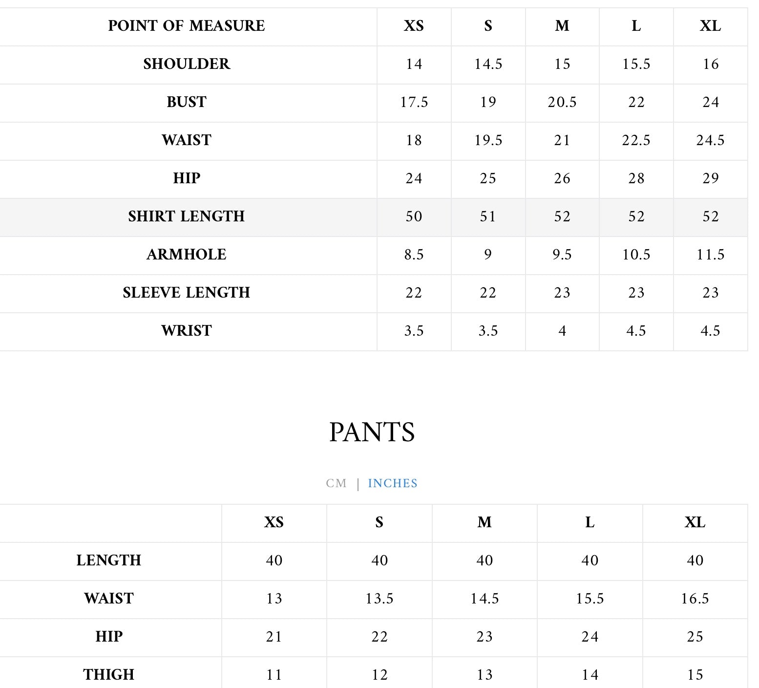Screen dimensions: 759x688
Task: Select the SHOULDER row label
Action: click(x=187, y=64)
